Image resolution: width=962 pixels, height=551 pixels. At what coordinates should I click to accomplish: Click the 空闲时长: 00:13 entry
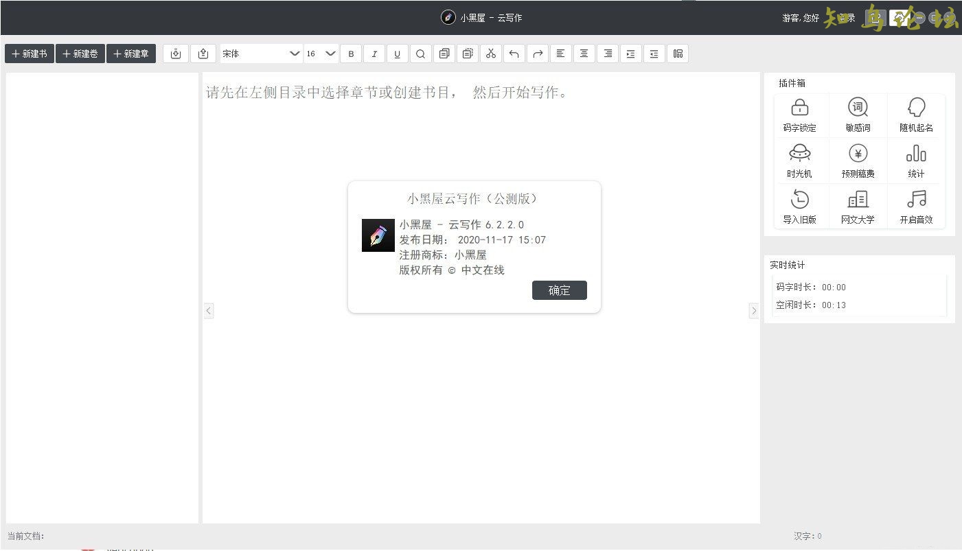point(812,305)
